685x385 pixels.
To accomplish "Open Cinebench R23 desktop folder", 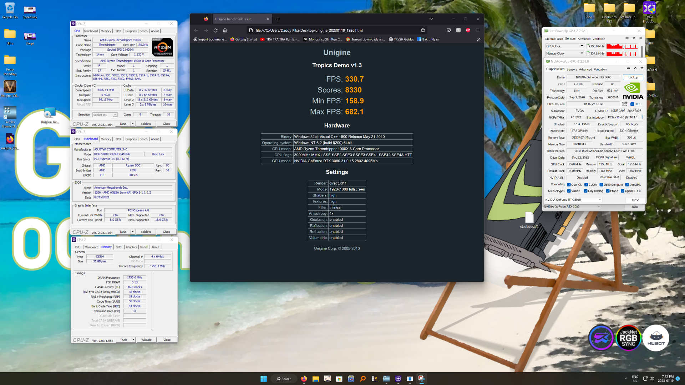I will click(x=609, y=13).
